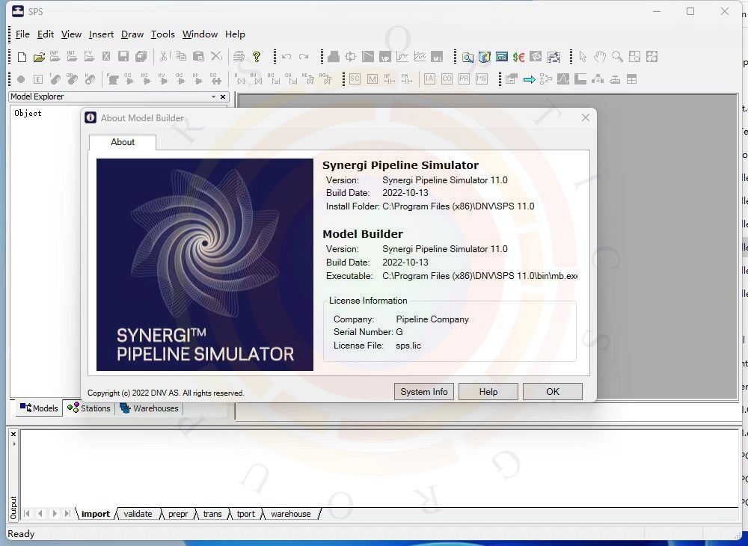Click the Cut scissors icon
The width and height of the screenshot is (748, 546).
[x=163, y=57]
